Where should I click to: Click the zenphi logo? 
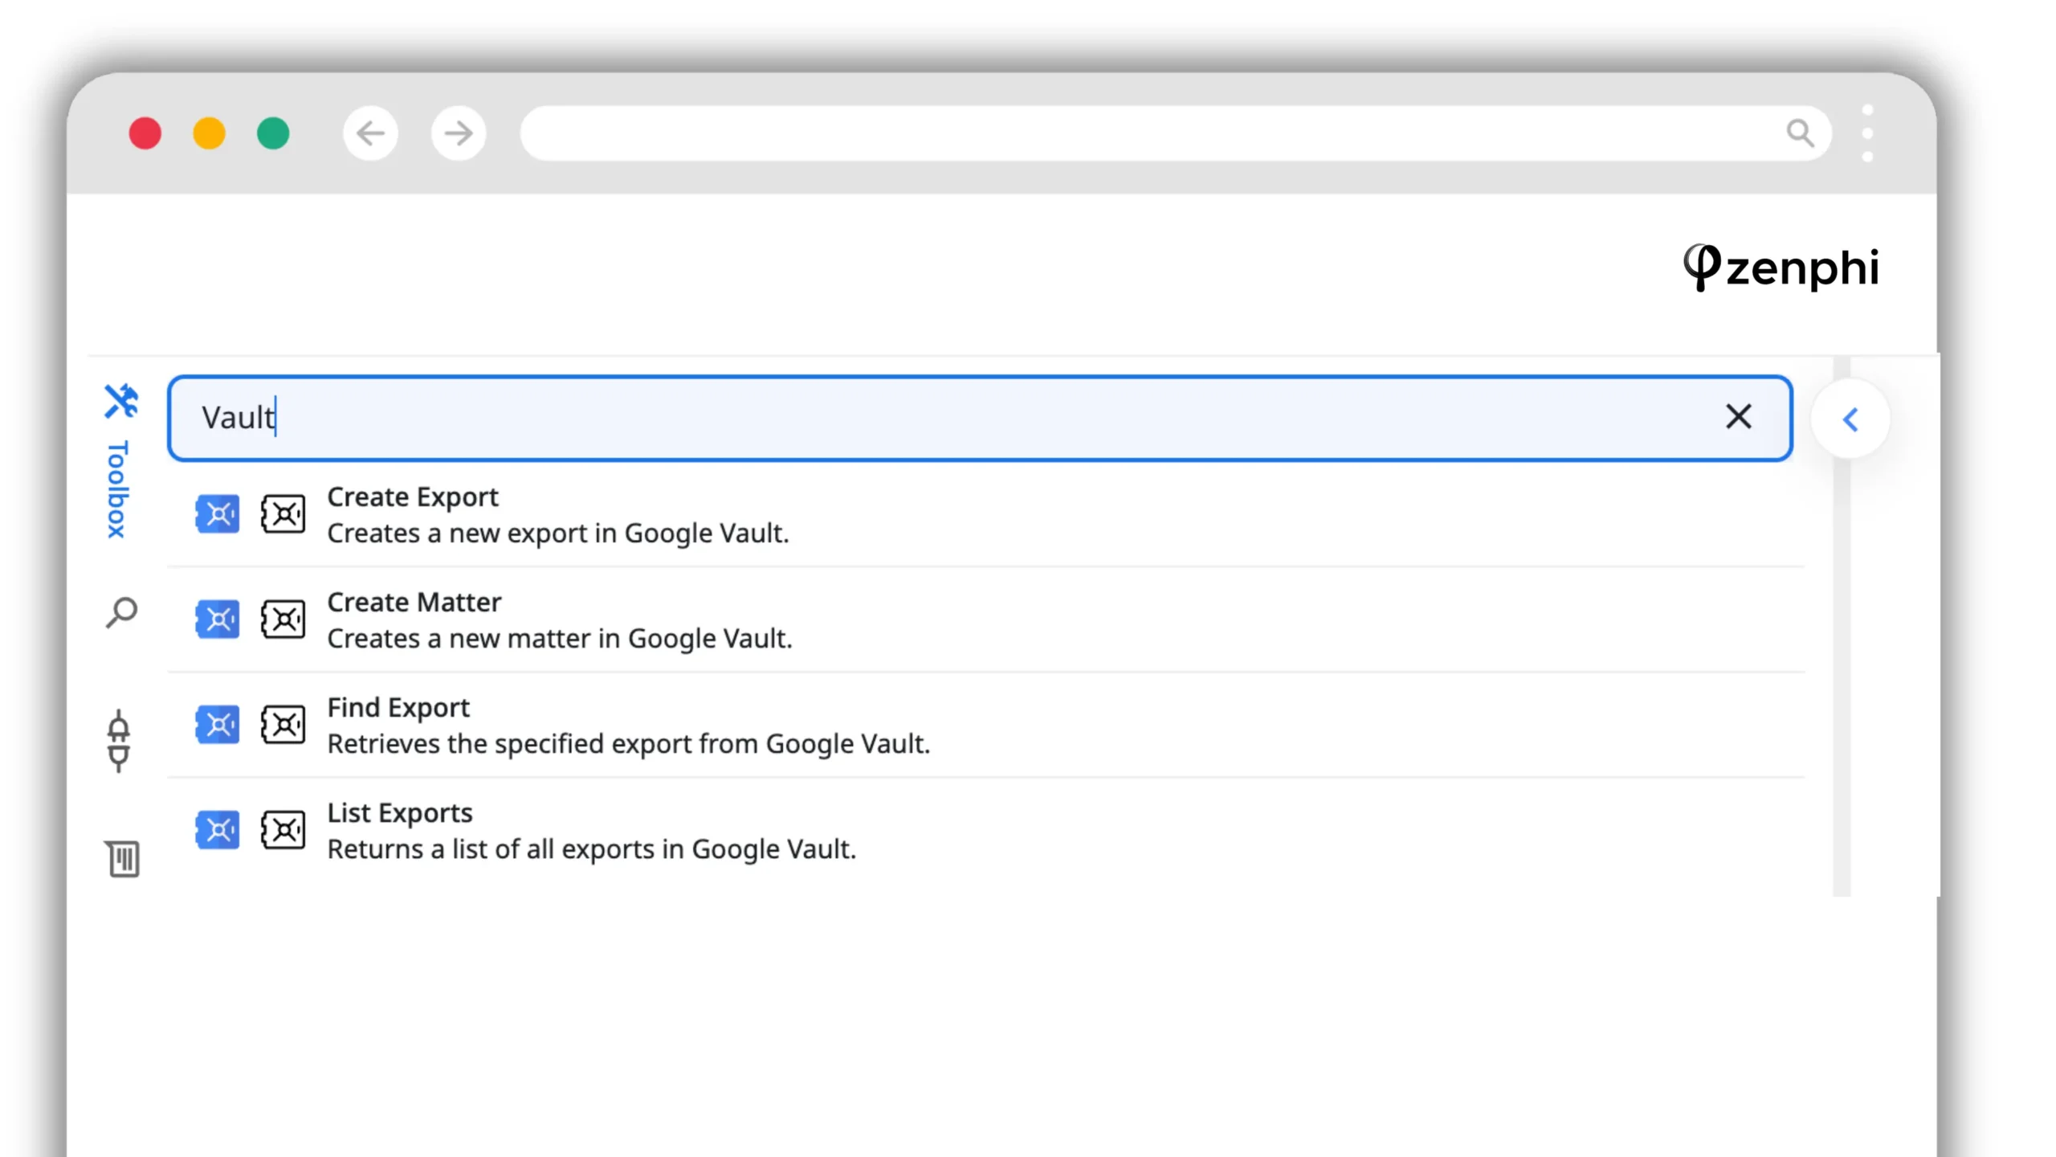tap(1781, 268)
